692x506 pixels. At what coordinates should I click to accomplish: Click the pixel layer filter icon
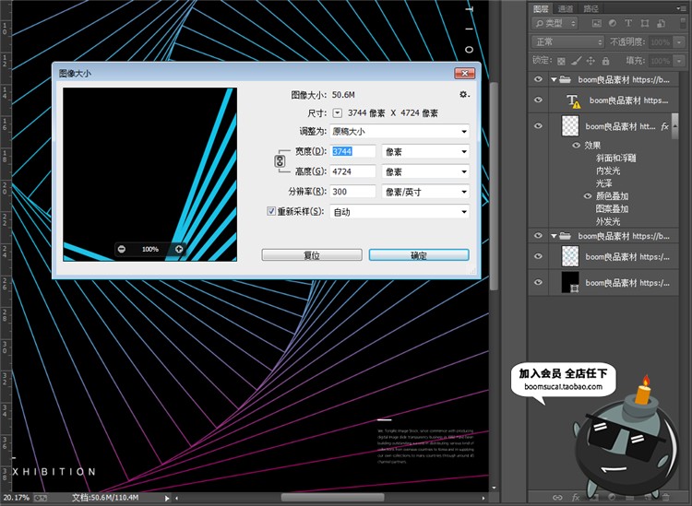click(x=599, y=23)
